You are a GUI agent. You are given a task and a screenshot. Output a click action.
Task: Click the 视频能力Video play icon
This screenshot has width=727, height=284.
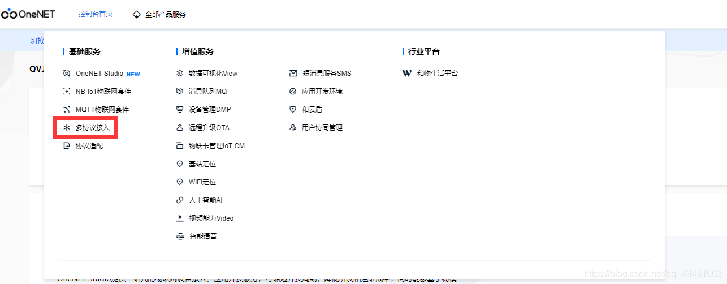coord(180,218)
